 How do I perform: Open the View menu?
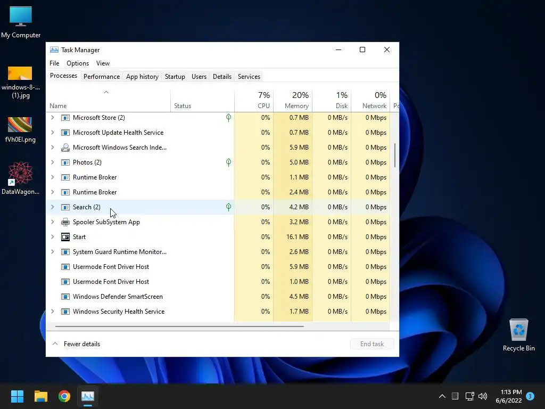coord(103,63)
